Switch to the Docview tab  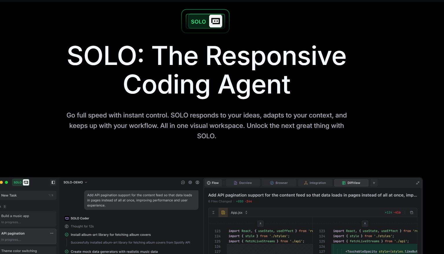coord(243,183)
